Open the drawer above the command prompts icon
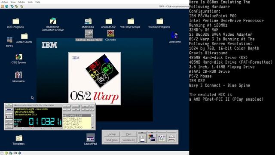 (152, 132)
